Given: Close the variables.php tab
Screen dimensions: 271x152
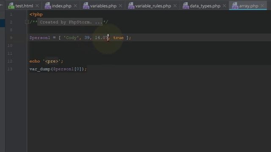Looking at the screenshot, I should pos(120,6).
